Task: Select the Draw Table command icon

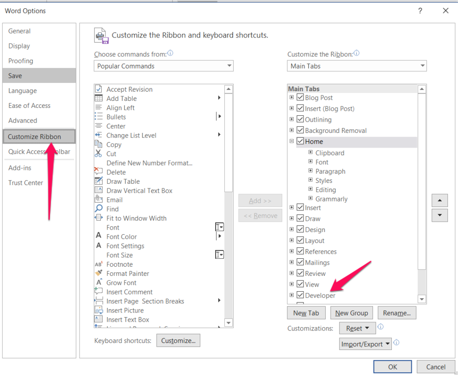Action: (x=99, y=181)
